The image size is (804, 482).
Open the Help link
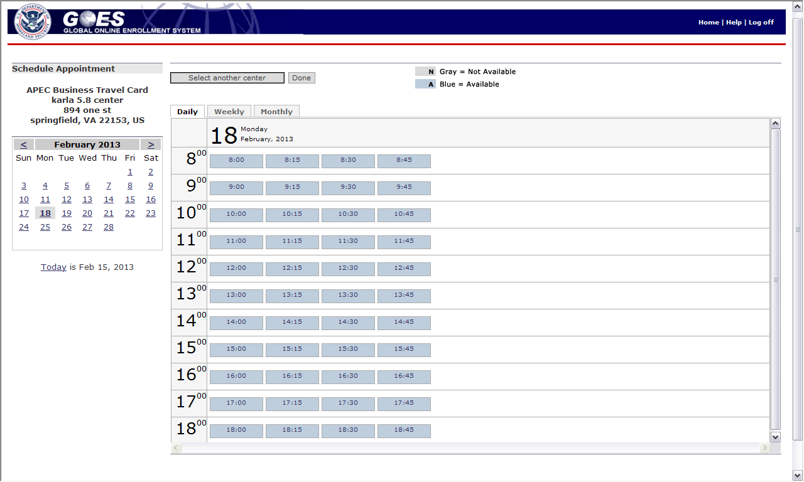734,22
